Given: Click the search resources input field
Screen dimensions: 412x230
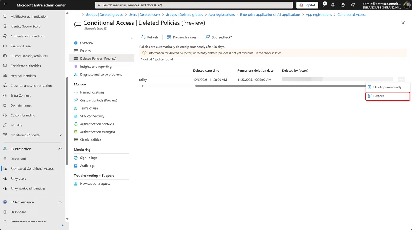Looking at the screenshot, I should [x=194, y=5].
